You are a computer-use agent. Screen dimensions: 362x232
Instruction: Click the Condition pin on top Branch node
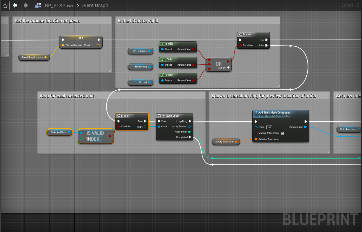coord(240,45)
